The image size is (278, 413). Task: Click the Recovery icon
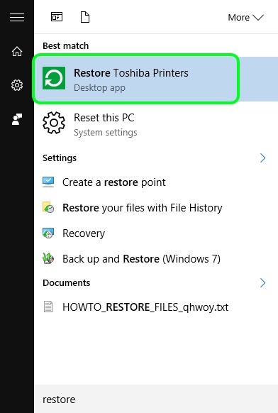(x=48, y=233)
